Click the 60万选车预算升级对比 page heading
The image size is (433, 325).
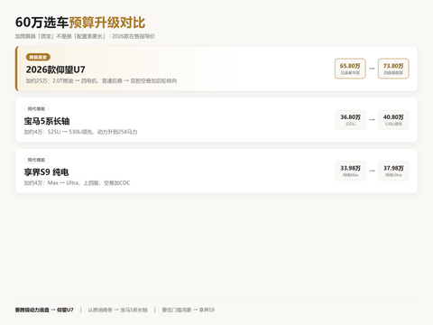click(x=80, y=23)
